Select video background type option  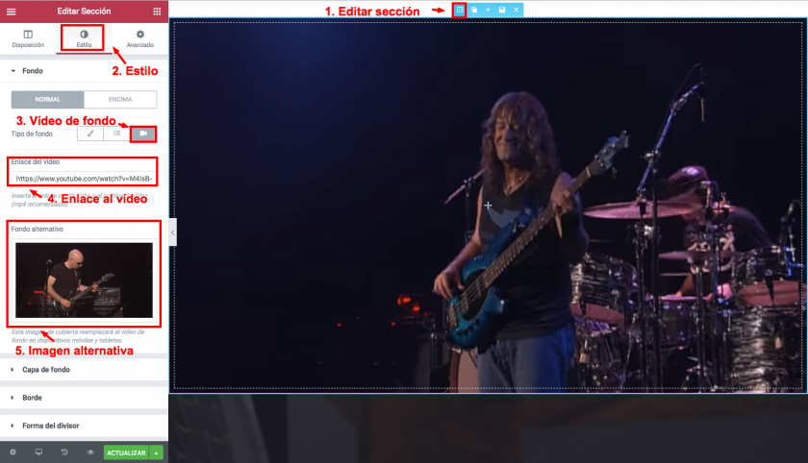click(143, 134)
